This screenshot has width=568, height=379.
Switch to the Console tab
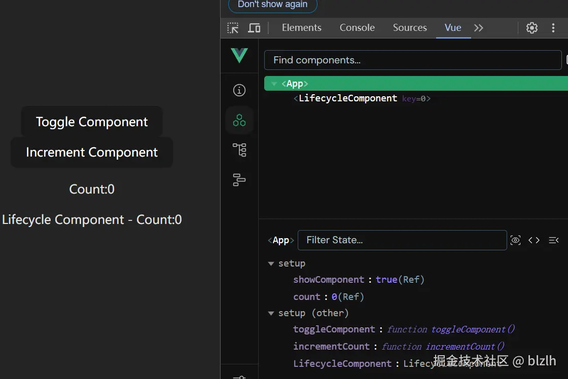[357, 28]
